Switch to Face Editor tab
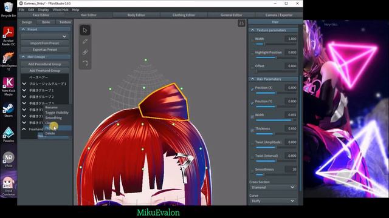389x218 pixels. pyautogui.click(x=41, y=15)
